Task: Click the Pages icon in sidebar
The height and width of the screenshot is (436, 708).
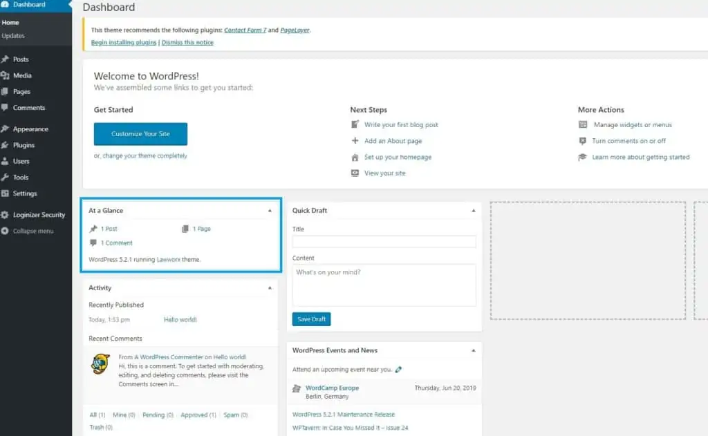Action: coord(5,92)
